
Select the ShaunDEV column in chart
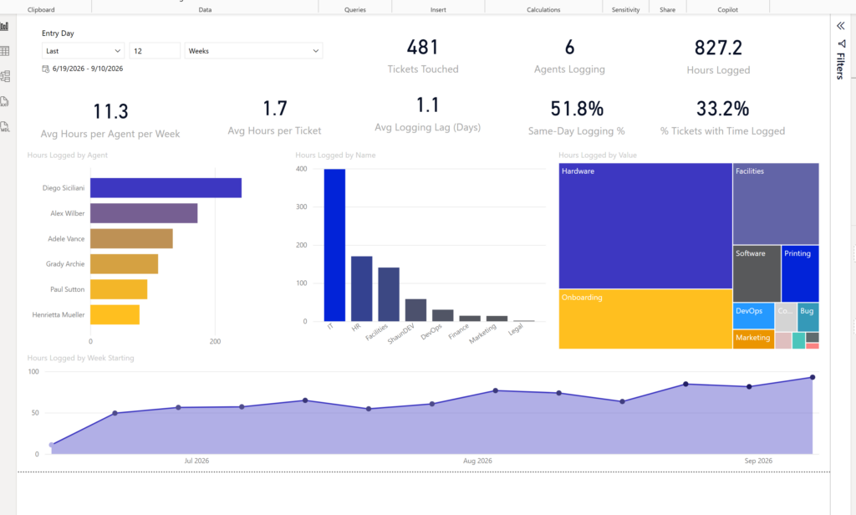pyautogui.click(x=416, y=310)
